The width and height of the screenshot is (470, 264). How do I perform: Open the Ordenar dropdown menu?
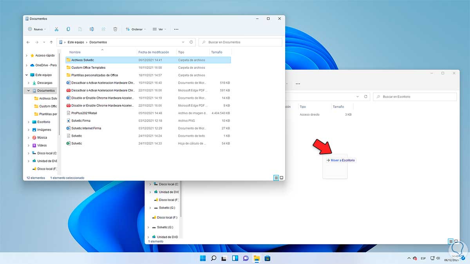[136, 29]
